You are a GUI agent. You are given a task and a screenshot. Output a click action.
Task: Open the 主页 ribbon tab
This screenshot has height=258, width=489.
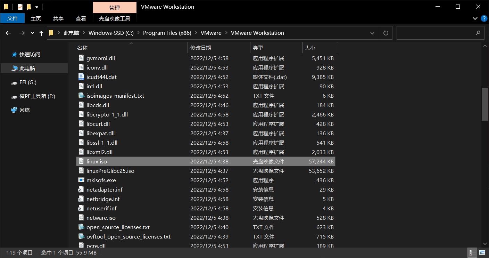coord(36,18)
